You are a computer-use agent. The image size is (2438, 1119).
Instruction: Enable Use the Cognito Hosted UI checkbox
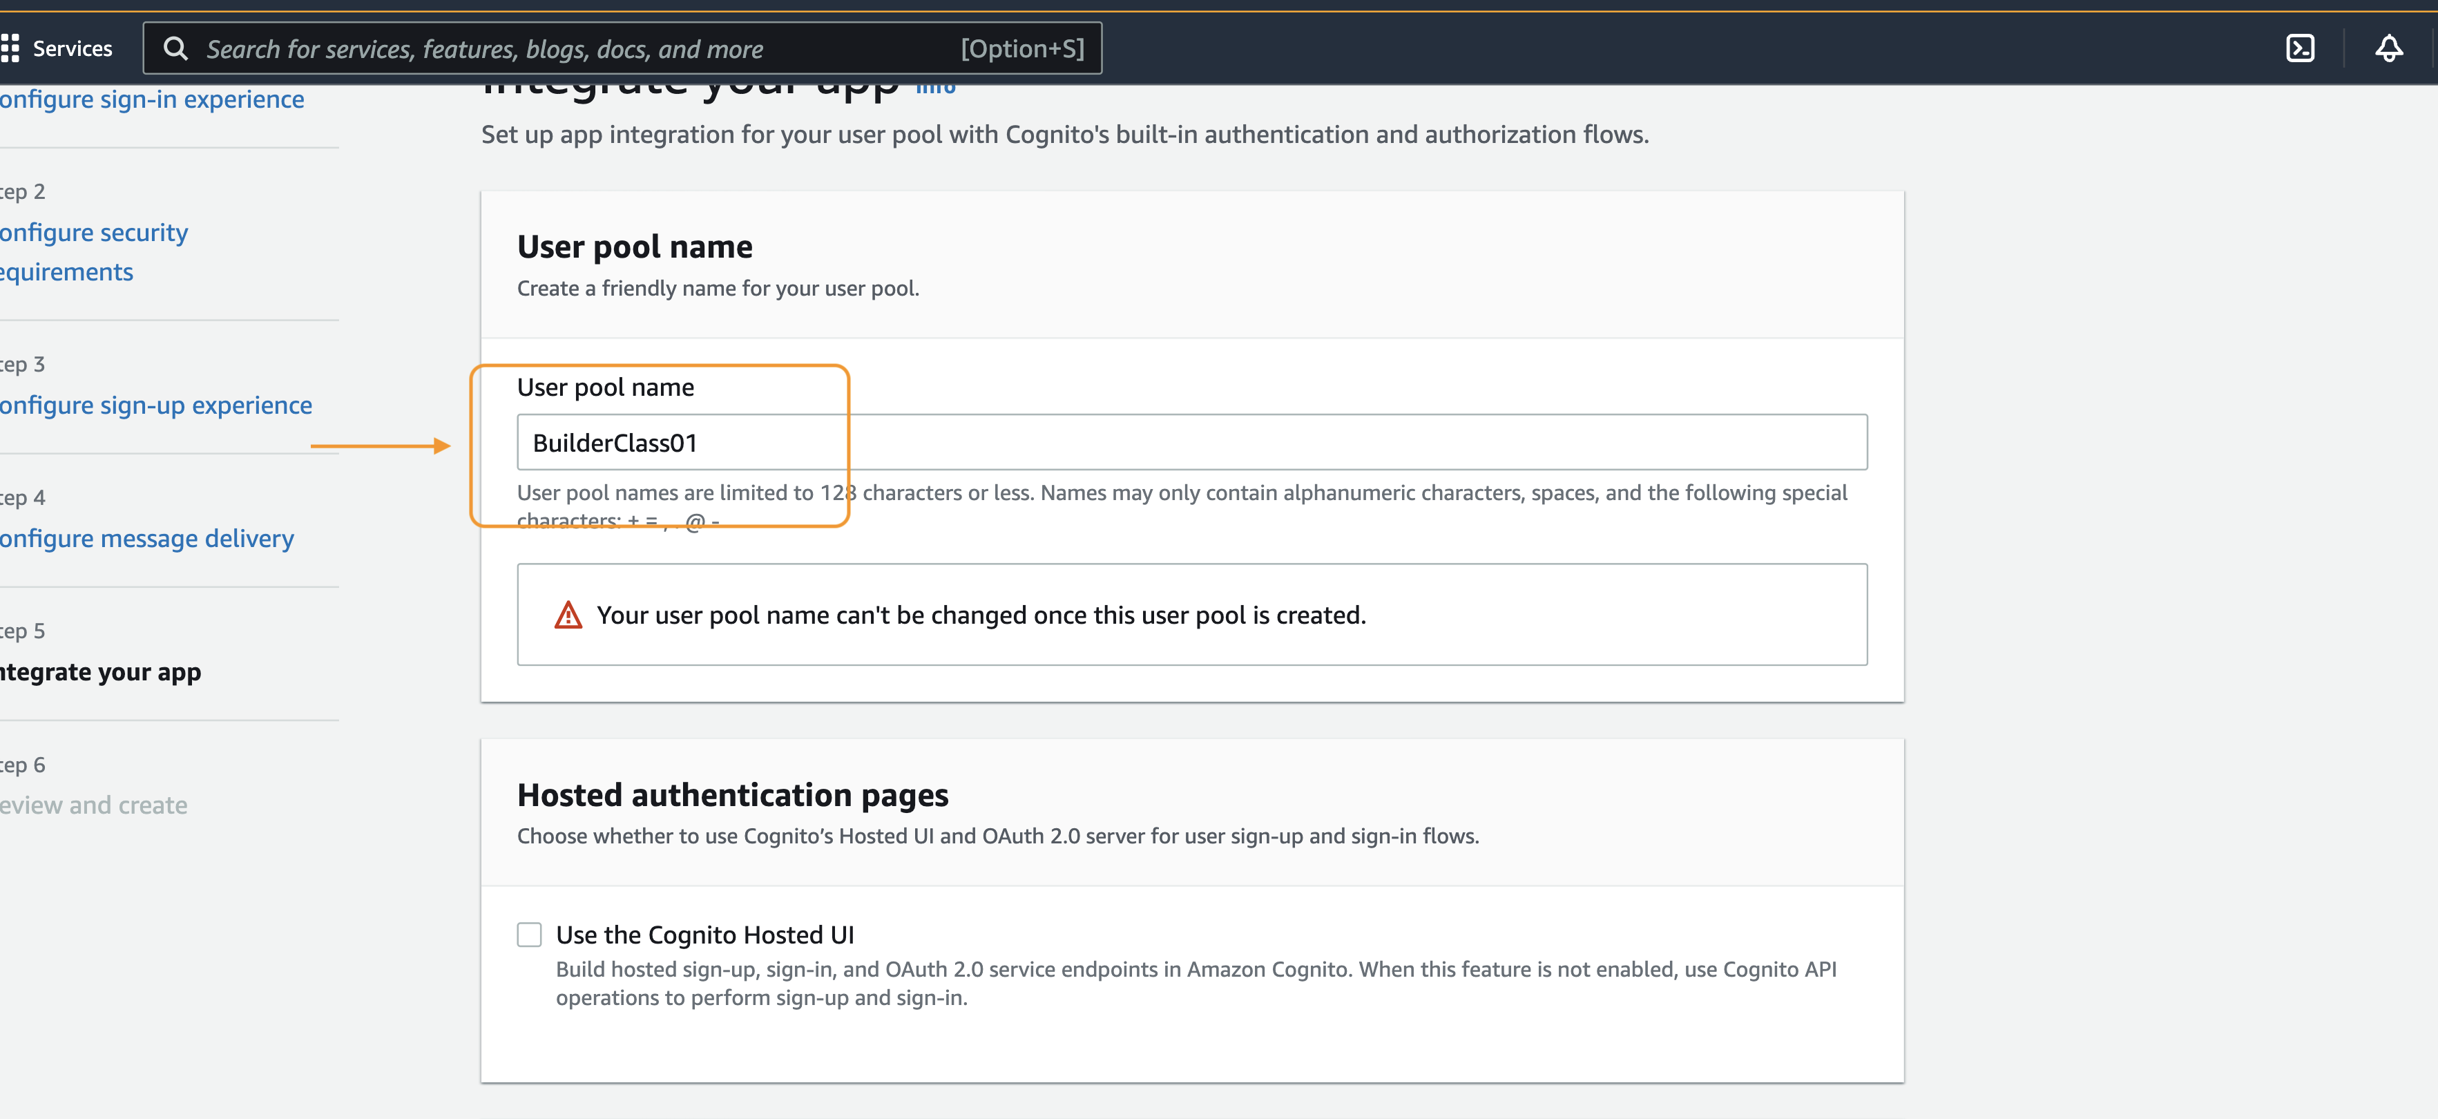pos(529,935)
